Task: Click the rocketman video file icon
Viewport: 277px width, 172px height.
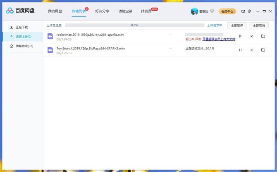Action: click(50, 36)
